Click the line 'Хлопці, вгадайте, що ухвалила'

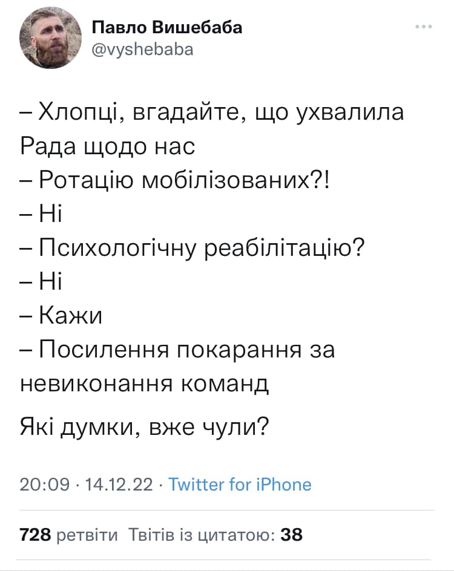pyautogui.click(x=212, y=113)
